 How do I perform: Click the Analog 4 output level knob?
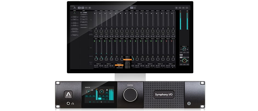(x=111, y=59)
